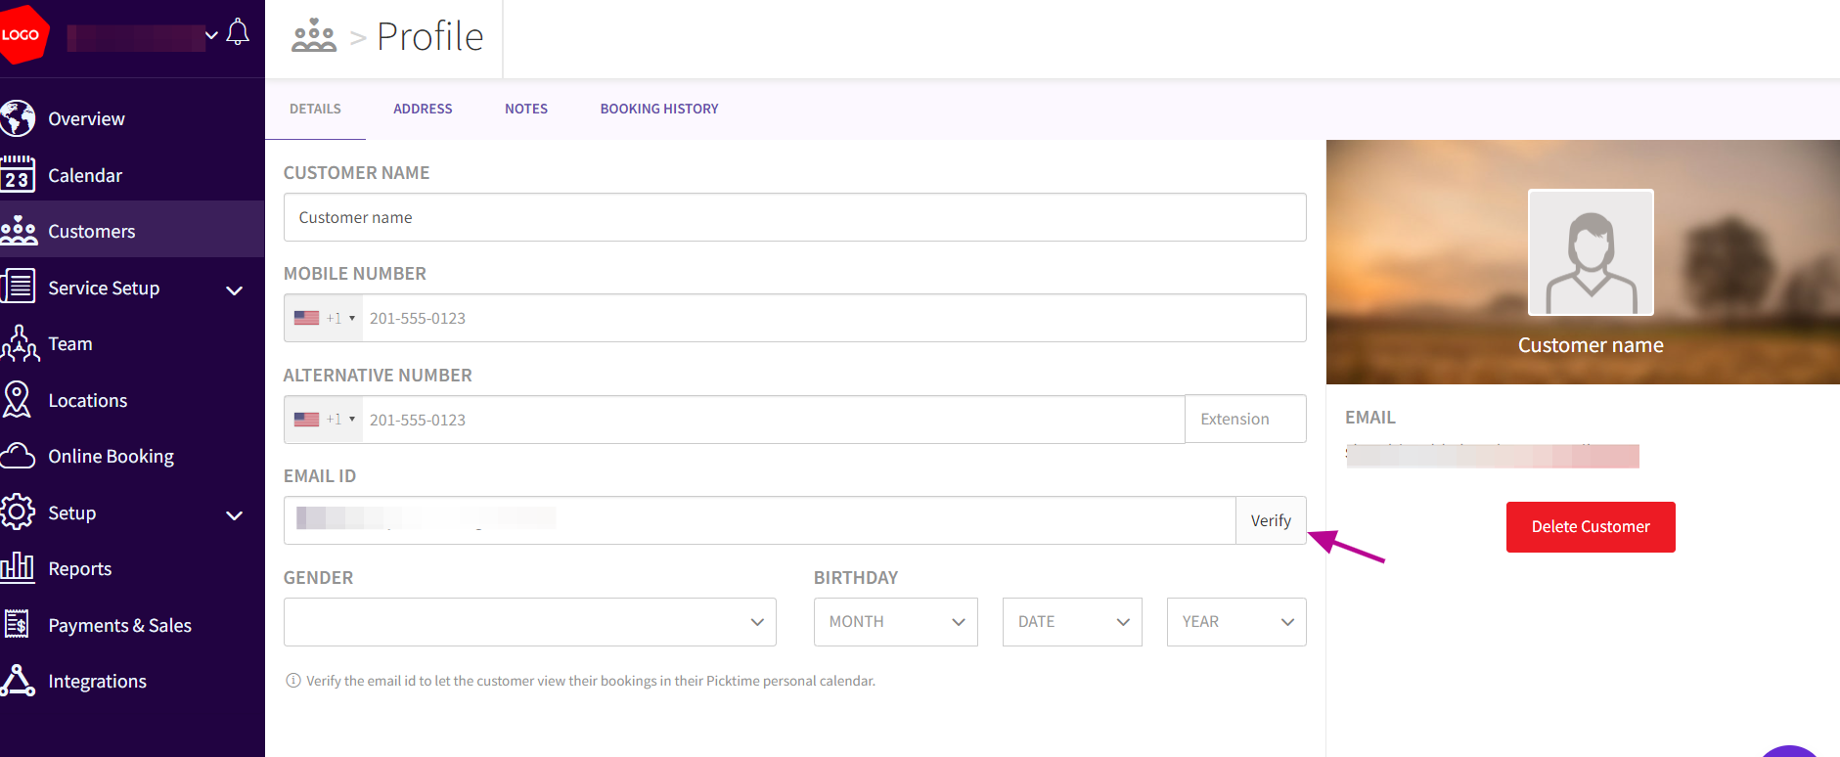Click the Team icon in sidebar
The image size is (1840, 757).
[x=20, y=344]
